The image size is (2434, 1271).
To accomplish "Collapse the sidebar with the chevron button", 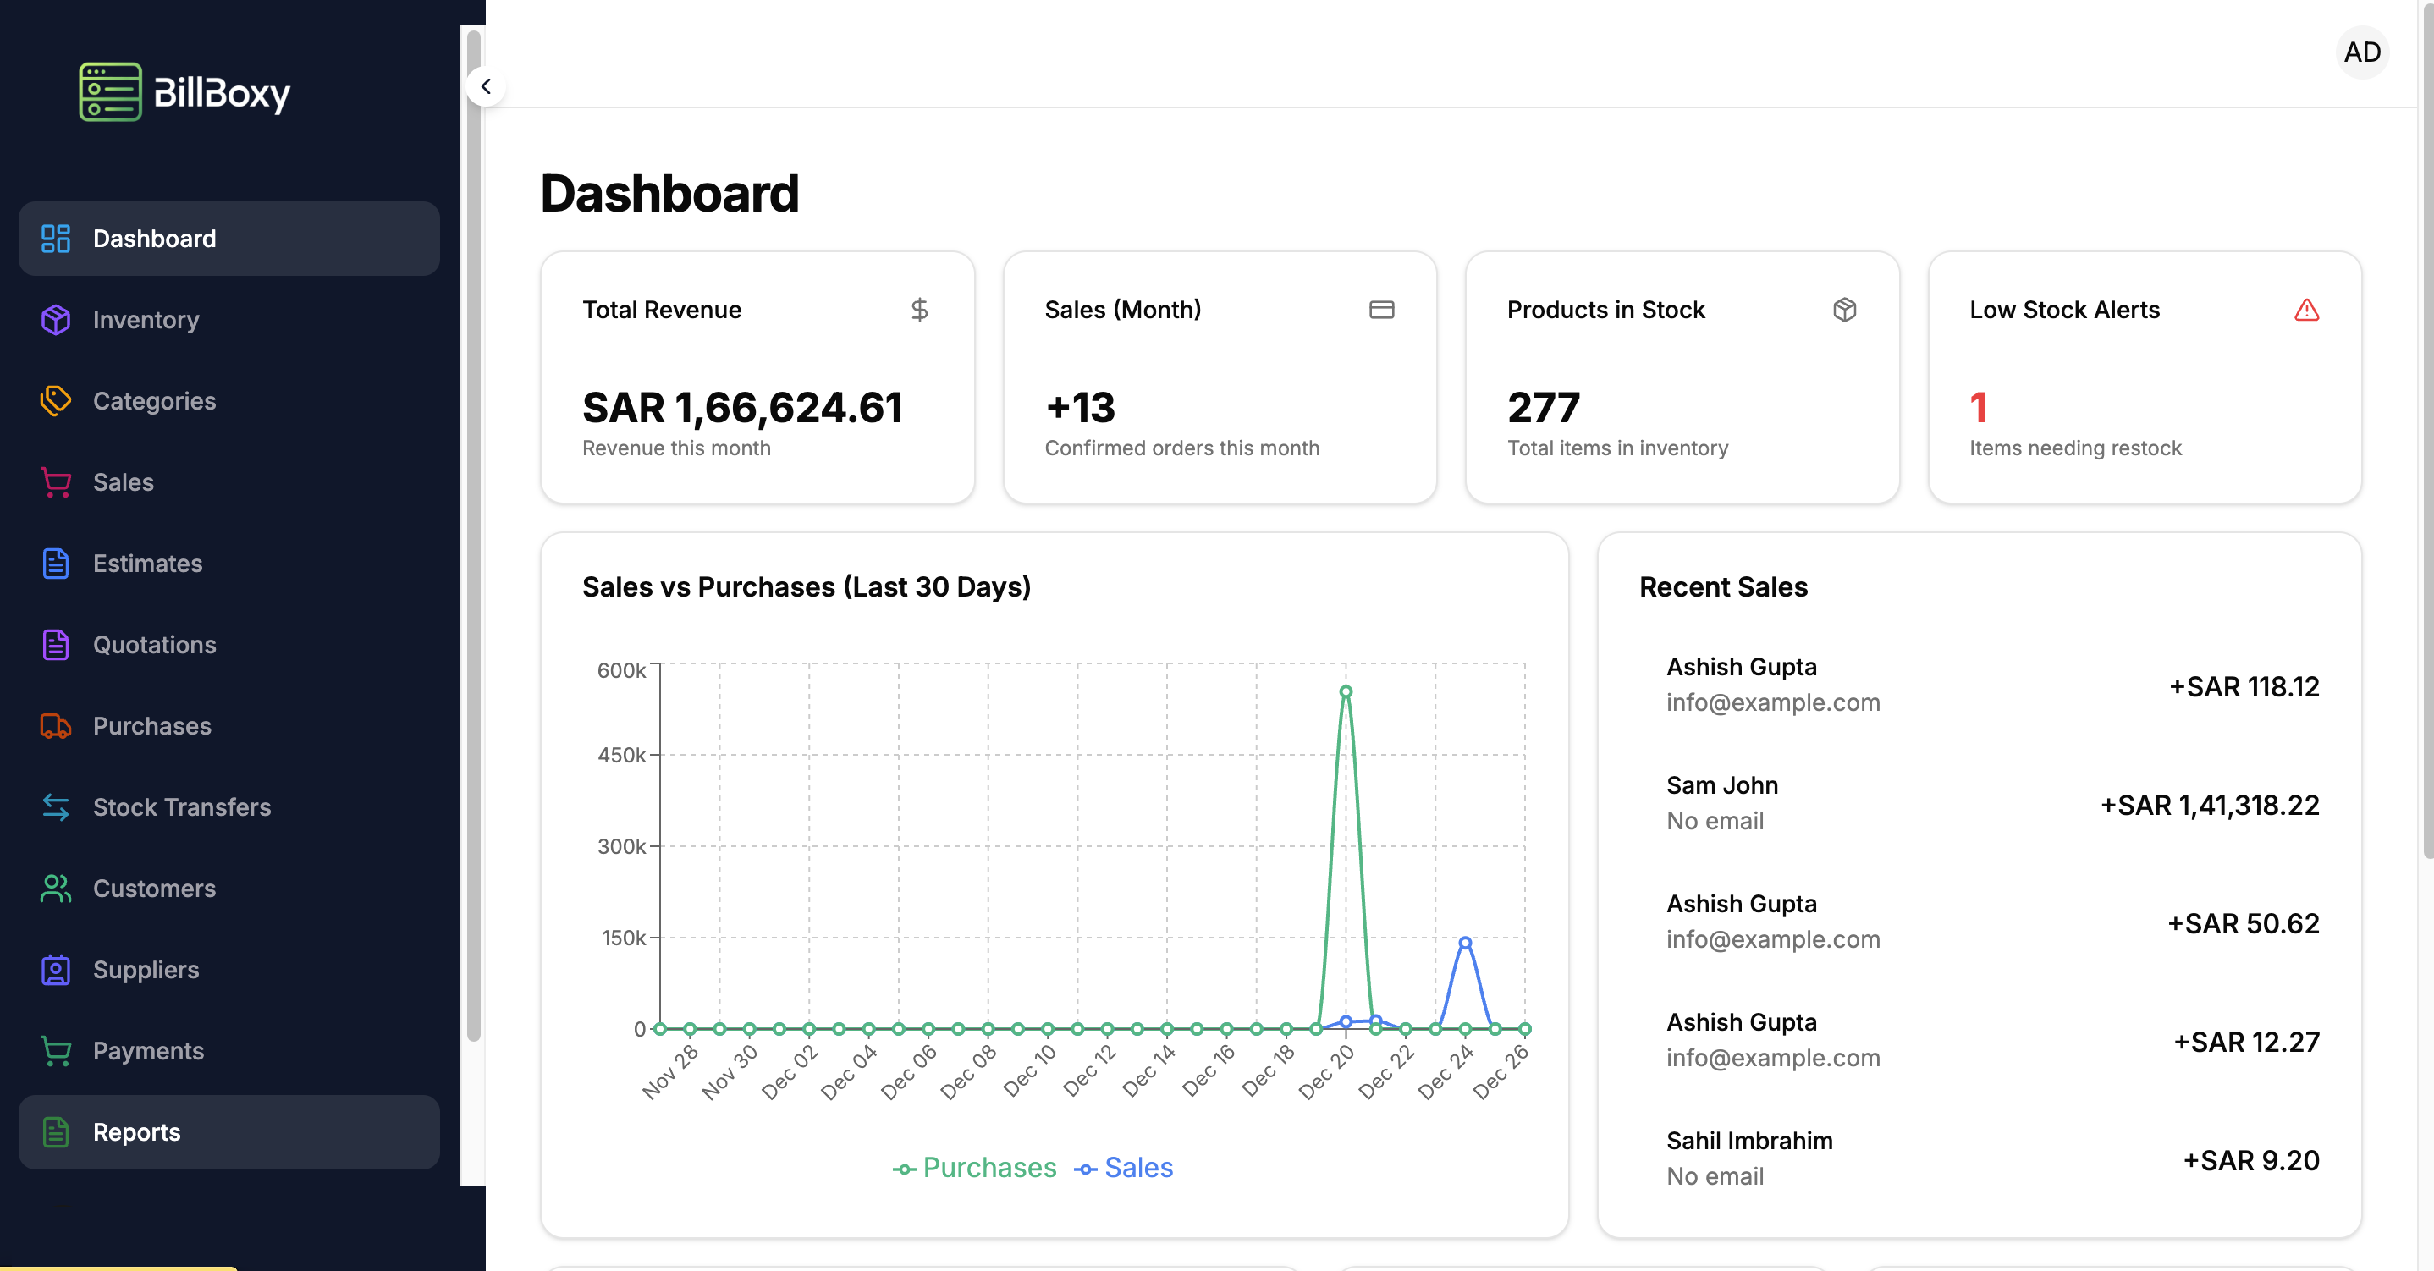I will coord(485,86).
